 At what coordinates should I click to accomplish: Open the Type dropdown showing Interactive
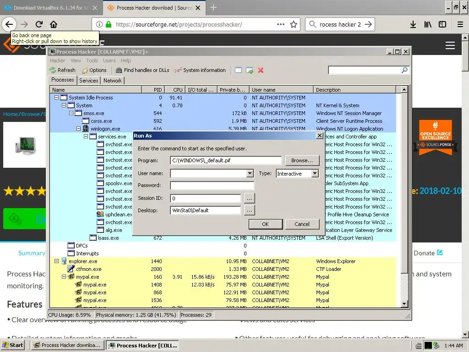point(315,173)
